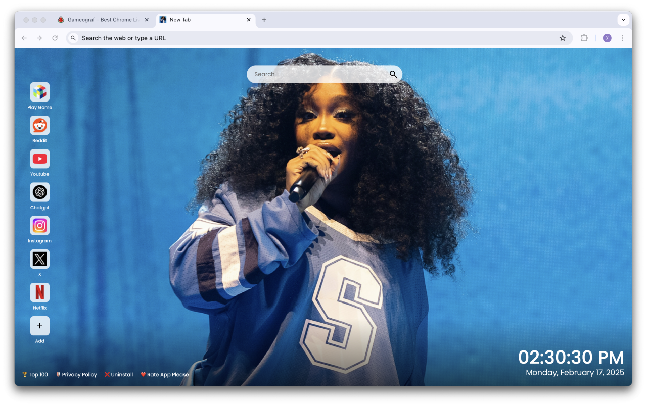The height and width of the screenshot is (404, 647).
Task: Open a new tab with the plus button
Action: tap(264, 20)
